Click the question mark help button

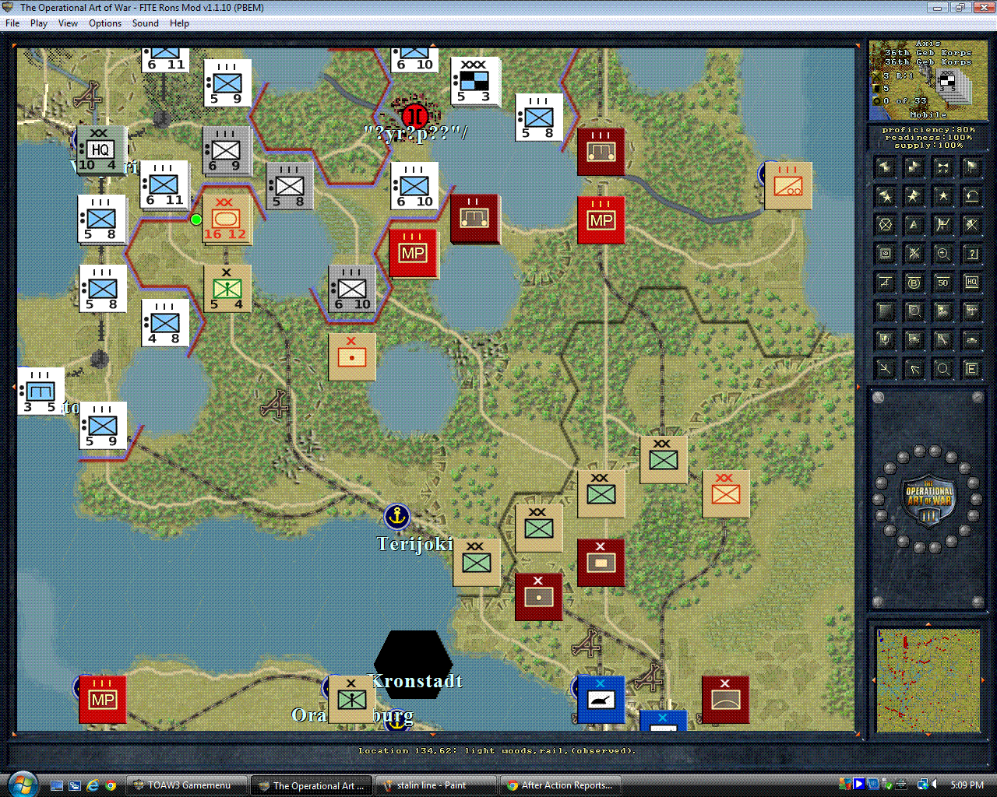pyautogui.click(x=972, y=254)
